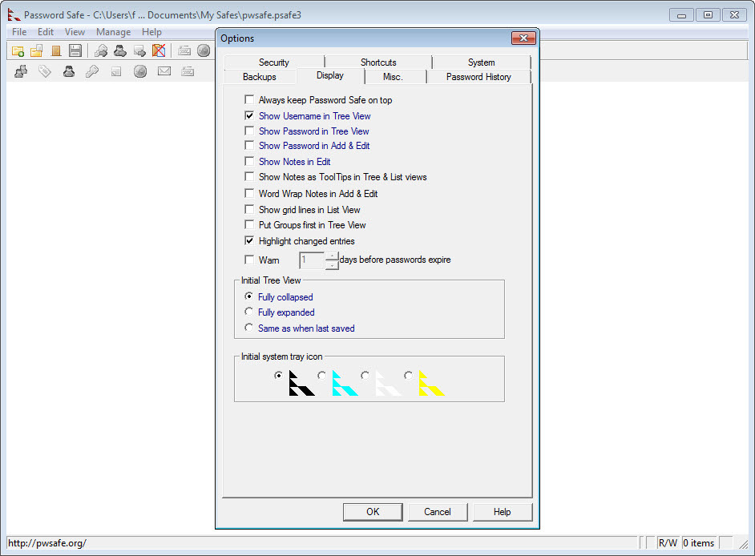The image size is (755, 556).
Task: Click the Save floppy disk icon
Action: [x=75, y=50]
